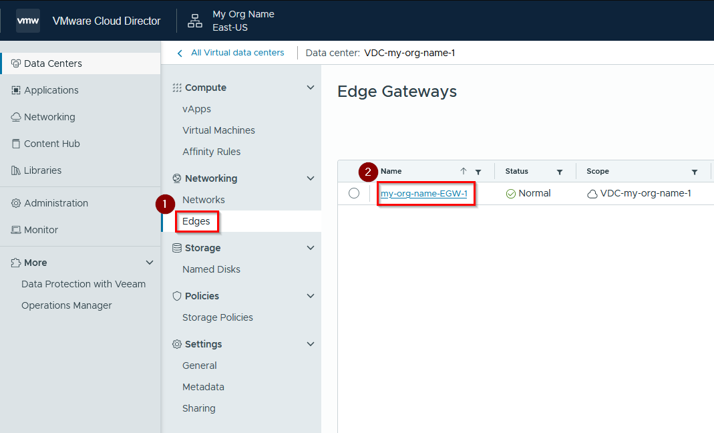
Task: Collapse the Settings section chevron
Action: tap(311, 344)
